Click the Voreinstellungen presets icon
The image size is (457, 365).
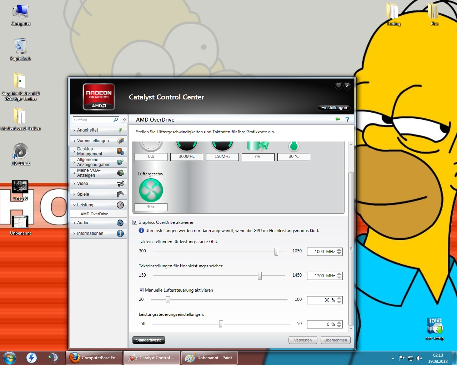coord(120,141)
